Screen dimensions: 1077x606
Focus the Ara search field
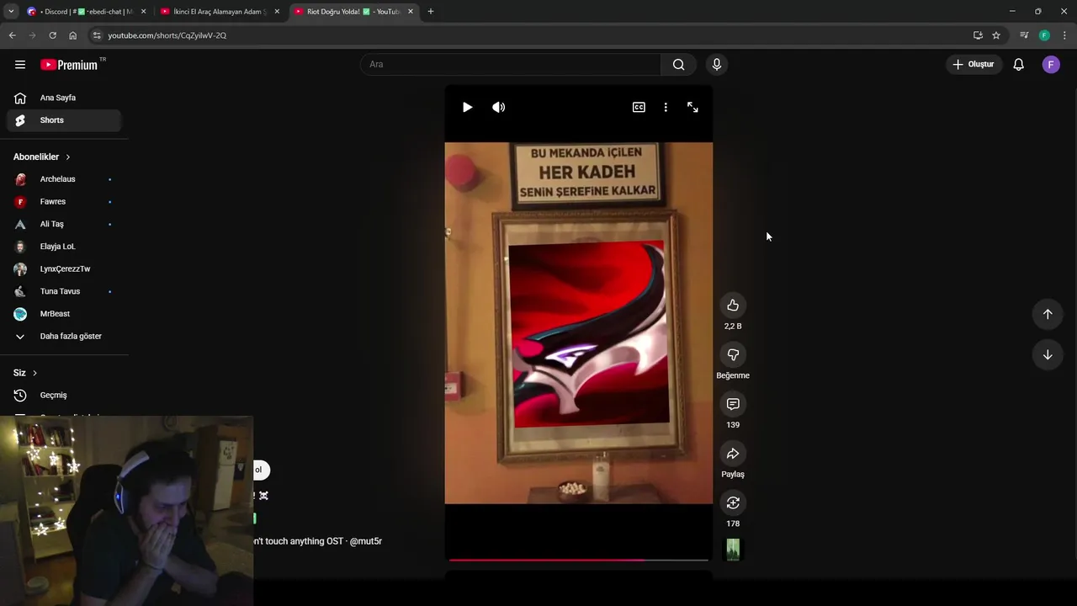click(x=511, y=65)
